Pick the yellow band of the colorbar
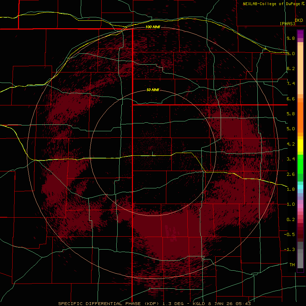The image size is (306, 306). [x=300, y=146]
